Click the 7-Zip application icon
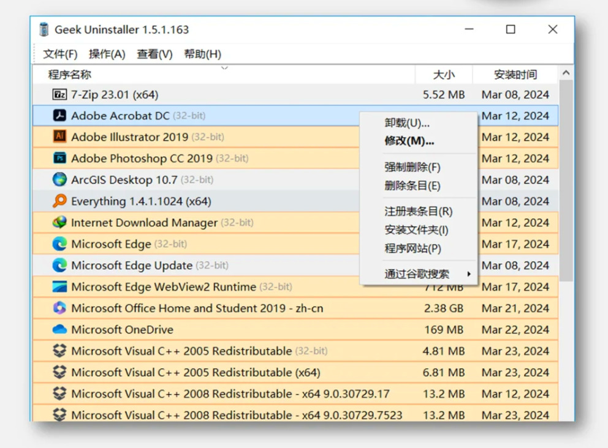Image resolution: width=608 pixels, height=448 pixels. (59, 95)
